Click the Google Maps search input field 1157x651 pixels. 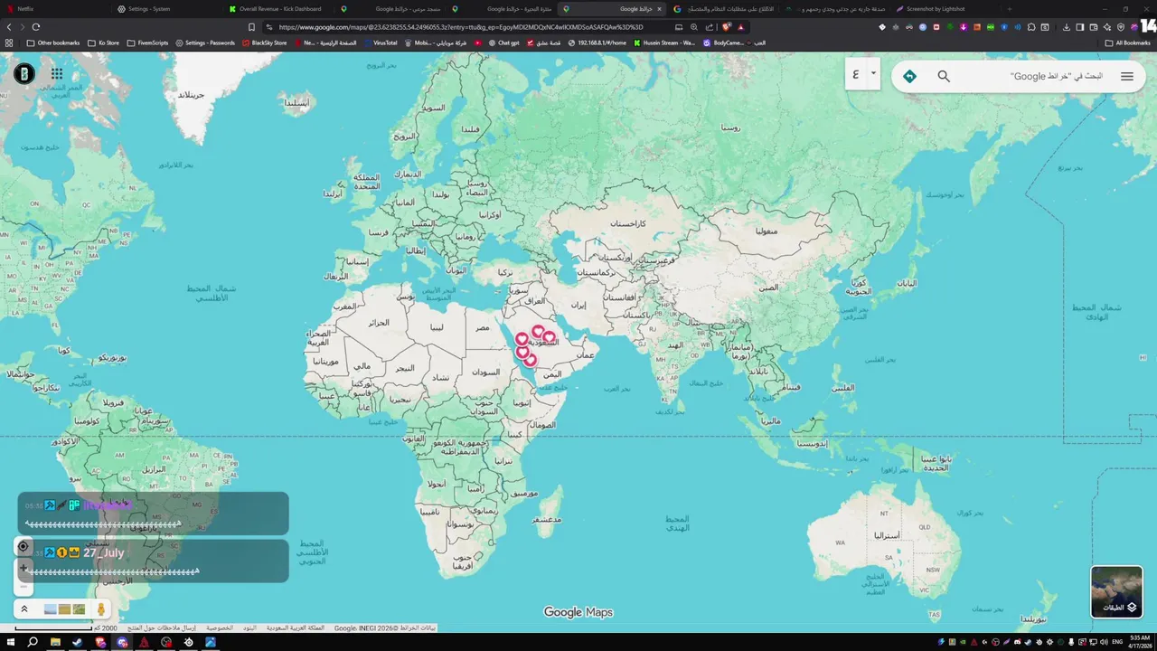[x=1035, y=76]
